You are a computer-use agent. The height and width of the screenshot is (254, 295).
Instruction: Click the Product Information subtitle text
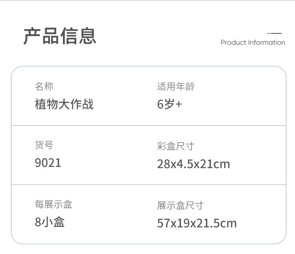pyautogui.click(x=253, y=42)
